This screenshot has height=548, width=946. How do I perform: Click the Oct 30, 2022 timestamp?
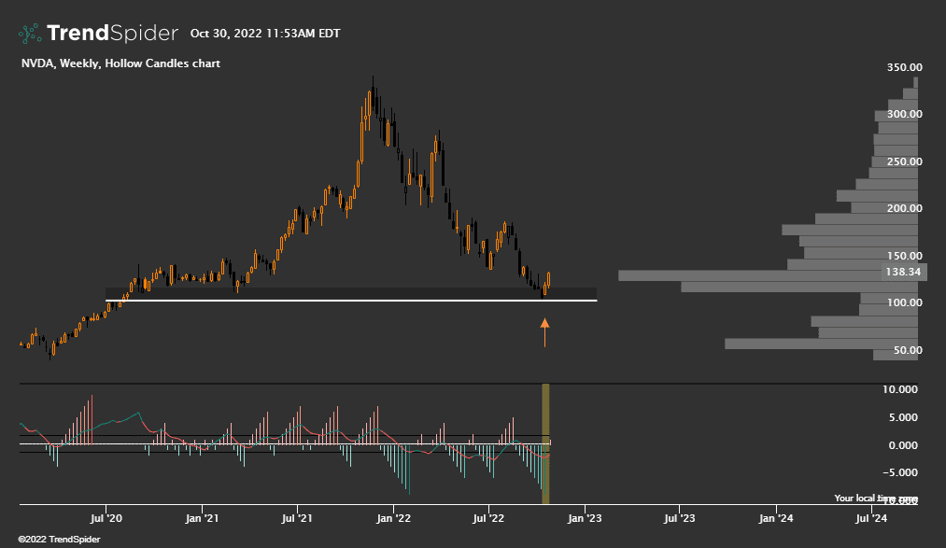click(x=265, y=34)
